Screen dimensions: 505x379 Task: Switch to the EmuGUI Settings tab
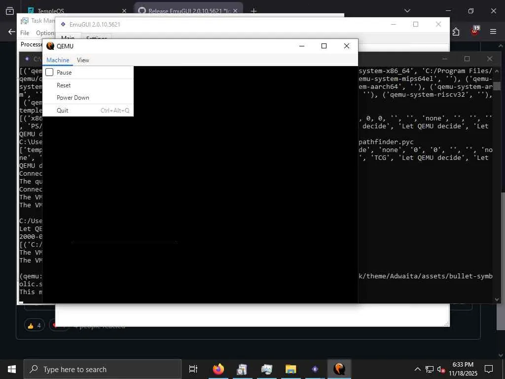pyautogui.click(x=96, y=37)
